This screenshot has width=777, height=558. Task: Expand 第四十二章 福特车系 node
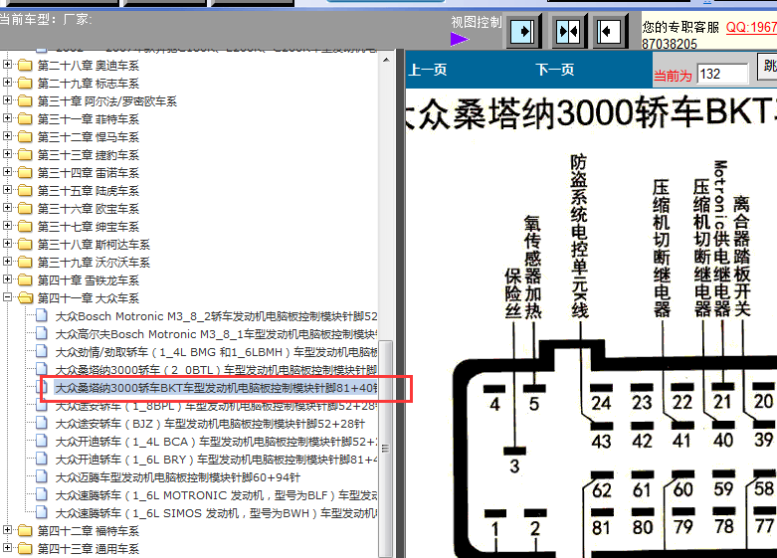tap(7, 530)
